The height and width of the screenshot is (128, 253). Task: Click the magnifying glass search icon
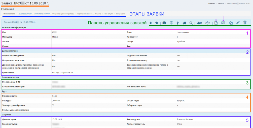(x=191, y=23)
